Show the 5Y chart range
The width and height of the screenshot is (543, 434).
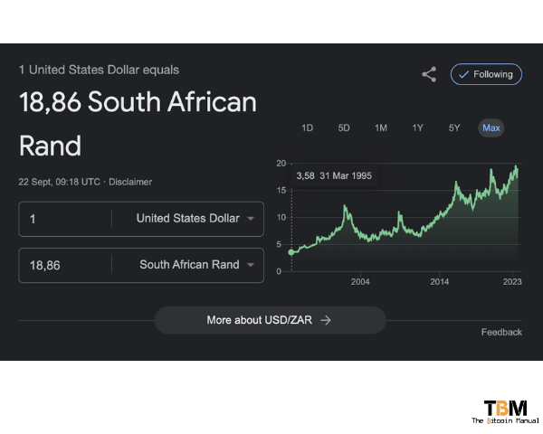[454, 128]
